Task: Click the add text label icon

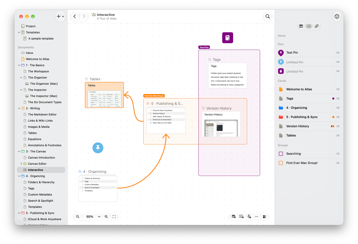Action: click(x=241, y=217)
